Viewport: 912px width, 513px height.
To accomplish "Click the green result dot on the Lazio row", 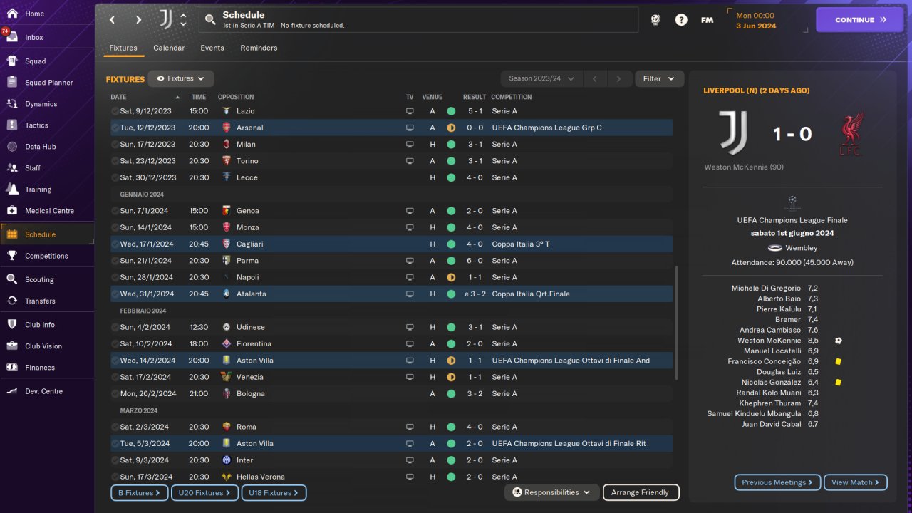I will [x=451, y=111].
